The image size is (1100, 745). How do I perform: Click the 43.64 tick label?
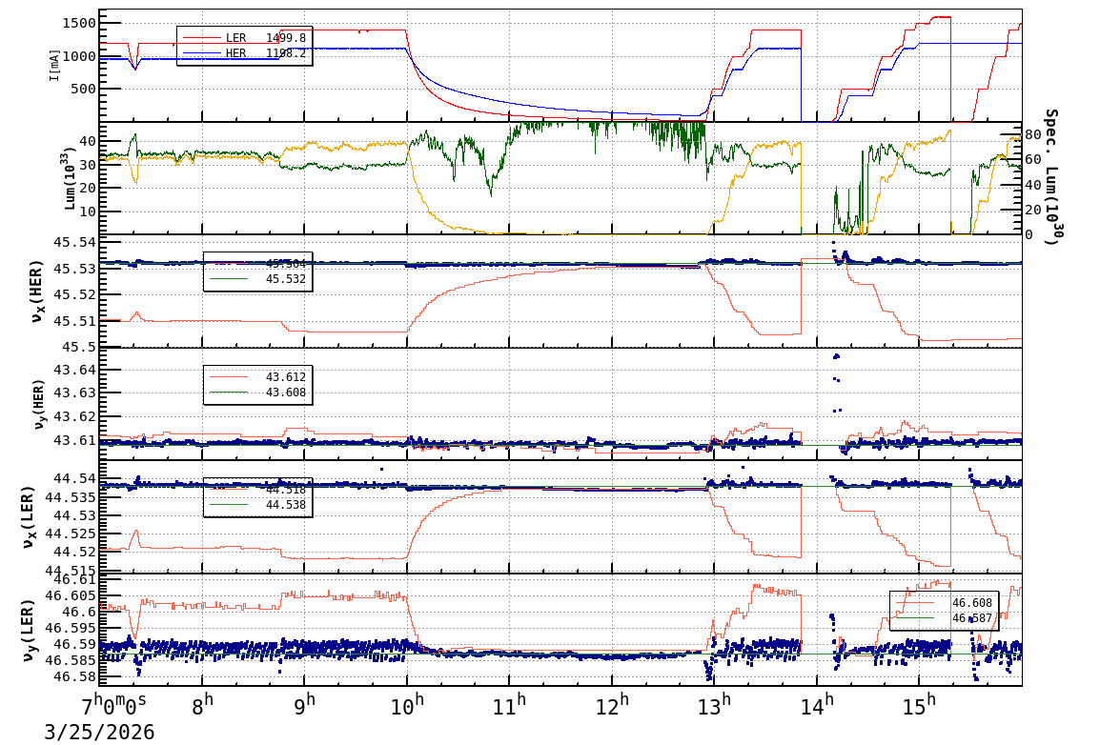[75, 370]
